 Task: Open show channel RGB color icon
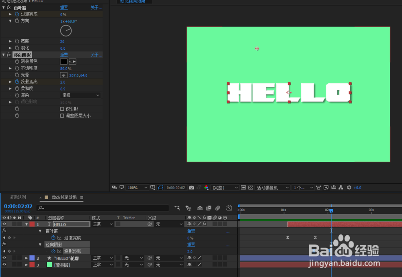pos(206,188)
